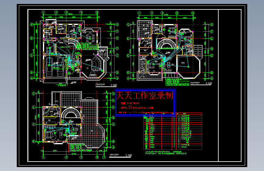Select axis bubble G right of top-right plan

point(212,25)
